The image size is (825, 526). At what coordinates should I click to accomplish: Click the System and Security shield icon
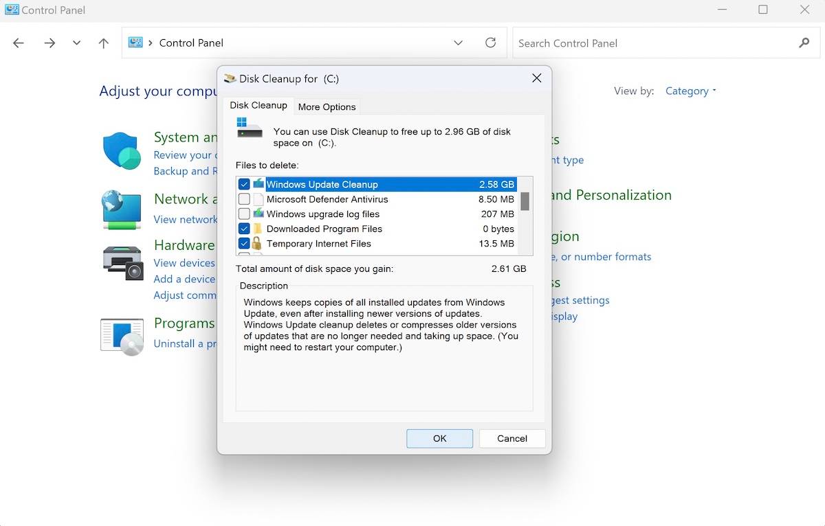pos(122,150)
